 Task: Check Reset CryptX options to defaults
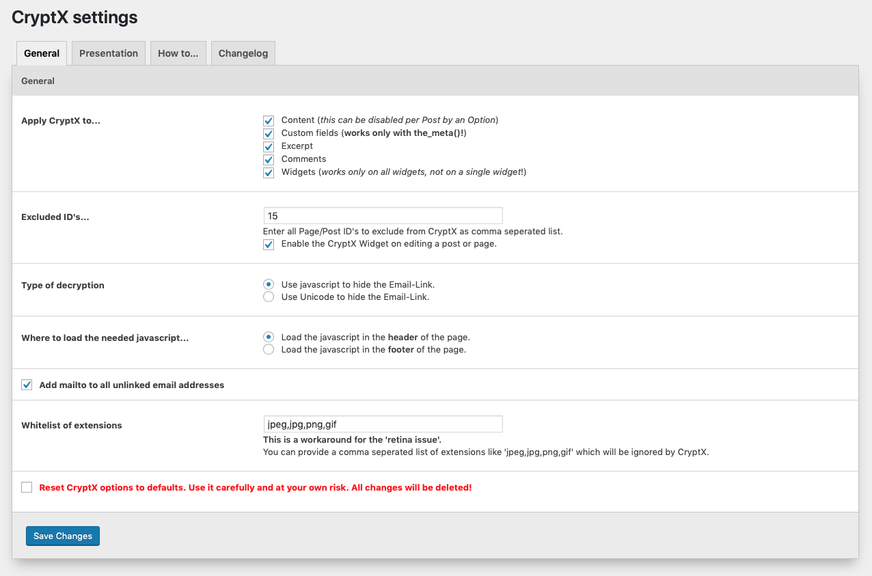click(27, 487)
